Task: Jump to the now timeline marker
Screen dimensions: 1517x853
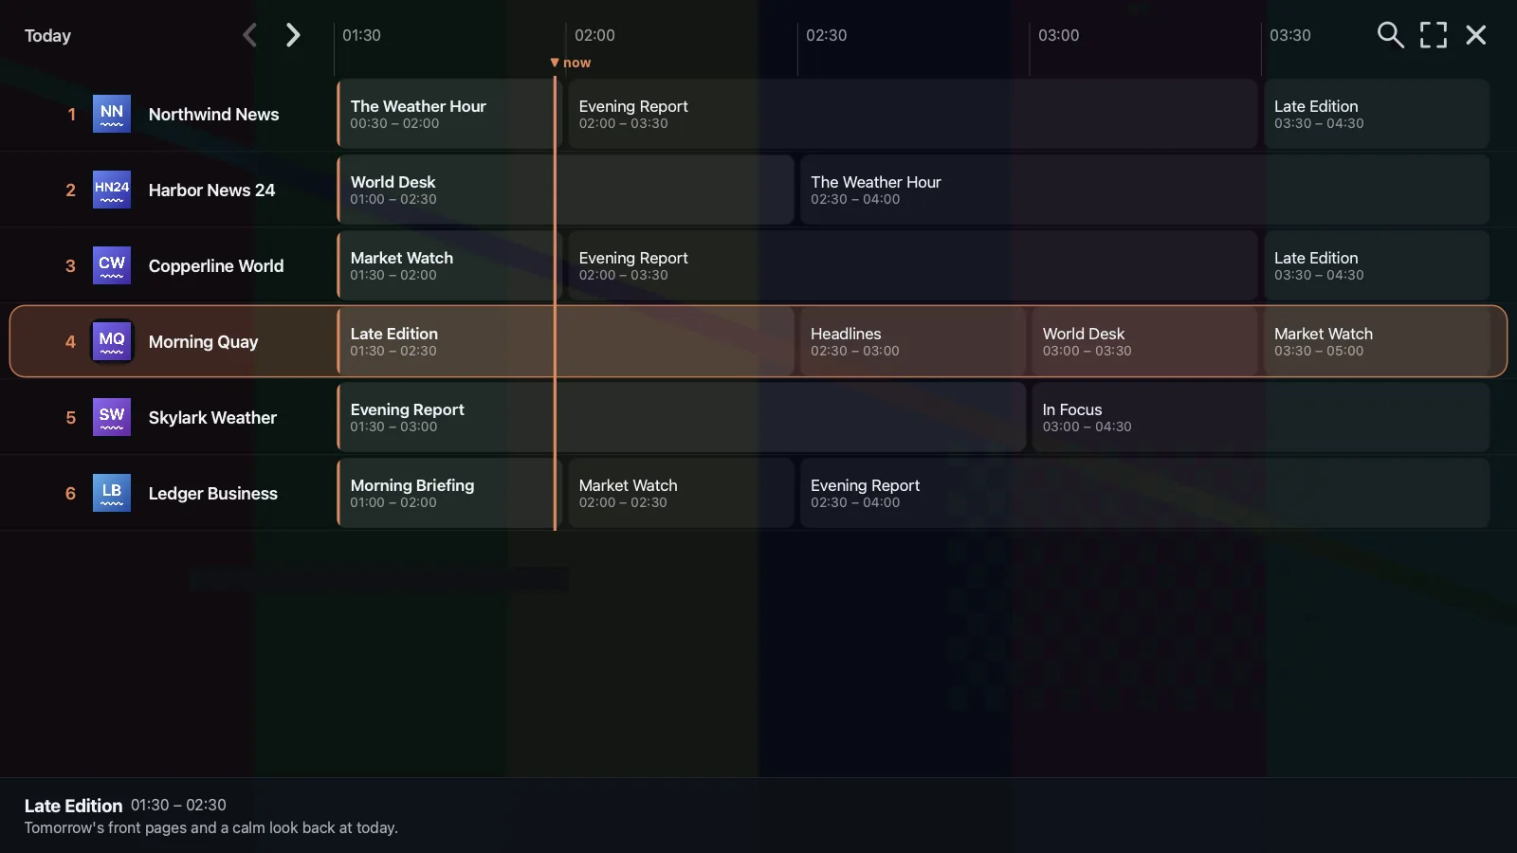Action: (570, 63)
